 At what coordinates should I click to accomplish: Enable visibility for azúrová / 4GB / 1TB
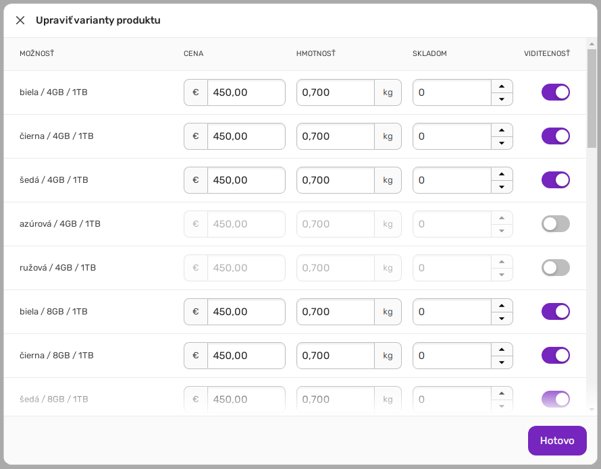click(555, 224)
